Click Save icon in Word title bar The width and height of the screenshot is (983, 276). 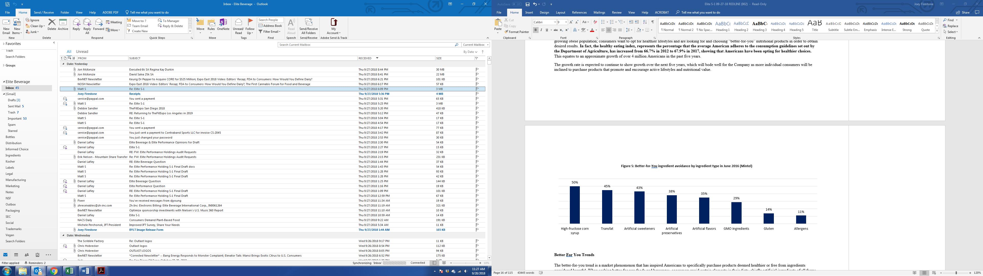point(527,4)
